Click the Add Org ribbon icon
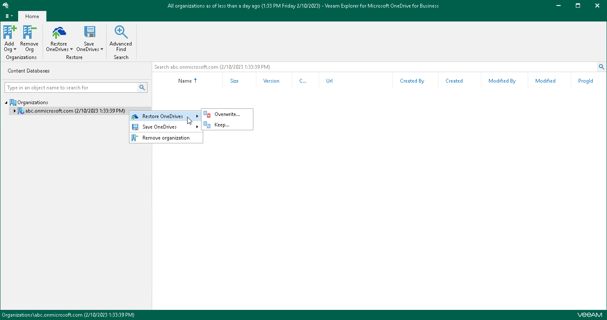Screen dimensions: 607x320 coord(9,32)
